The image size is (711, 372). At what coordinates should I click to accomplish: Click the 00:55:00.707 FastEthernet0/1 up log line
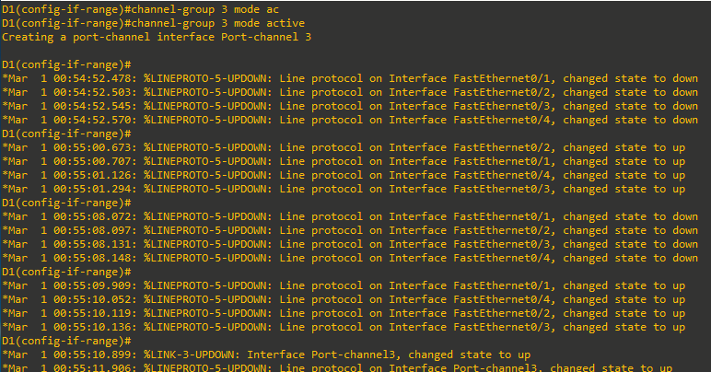344,161
